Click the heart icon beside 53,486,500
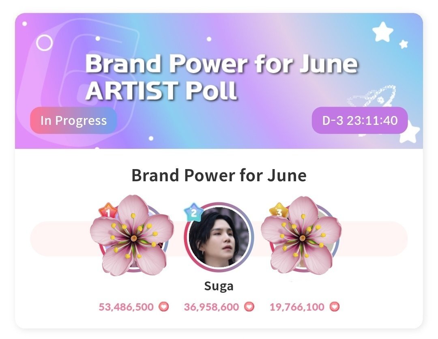 click(164, 307)
